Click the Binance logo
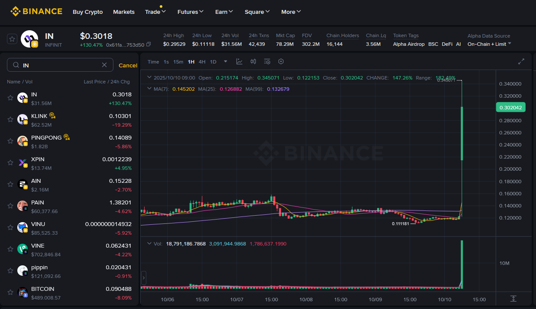The height and width of the screenshot is (309, 536). [36, 12]
